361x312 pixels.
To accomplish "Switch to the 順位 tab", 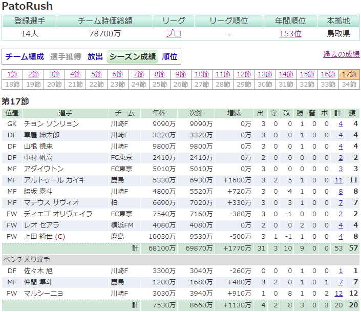I will tap(169, 57).
